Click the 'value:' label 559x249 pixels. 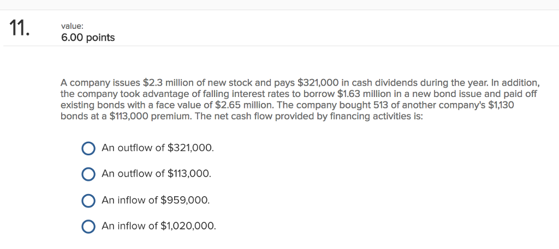click(x=72, y=25)
